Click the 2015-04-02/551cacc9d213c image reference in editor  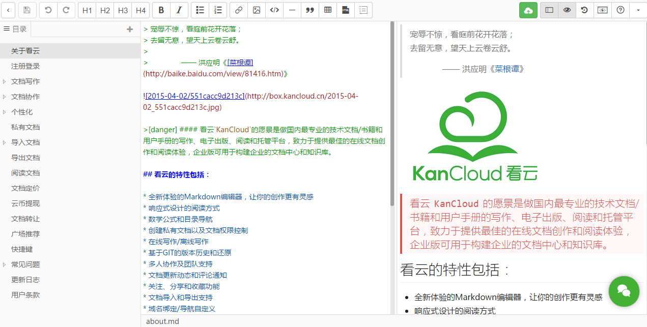pyautogui.click(x=195, y=96)
